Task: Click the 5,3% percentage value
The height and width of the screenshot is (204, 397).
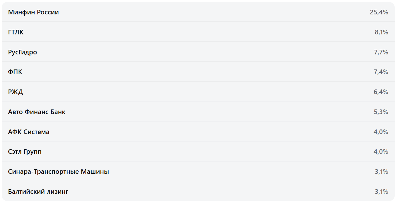Action: 381,112
